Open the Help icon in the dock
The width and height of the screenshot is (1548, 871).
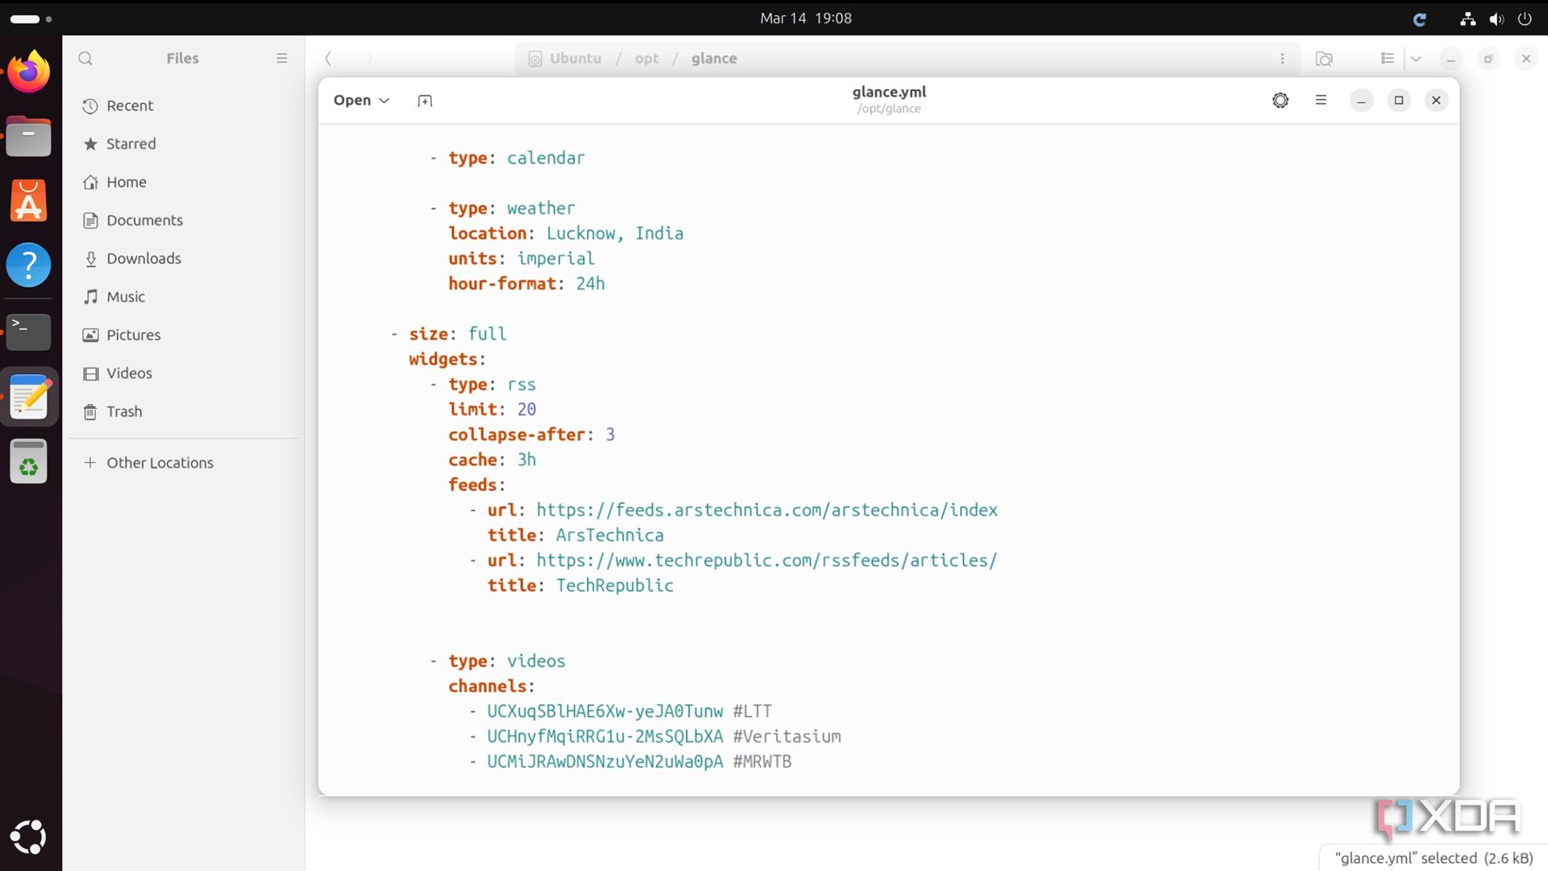29,265
